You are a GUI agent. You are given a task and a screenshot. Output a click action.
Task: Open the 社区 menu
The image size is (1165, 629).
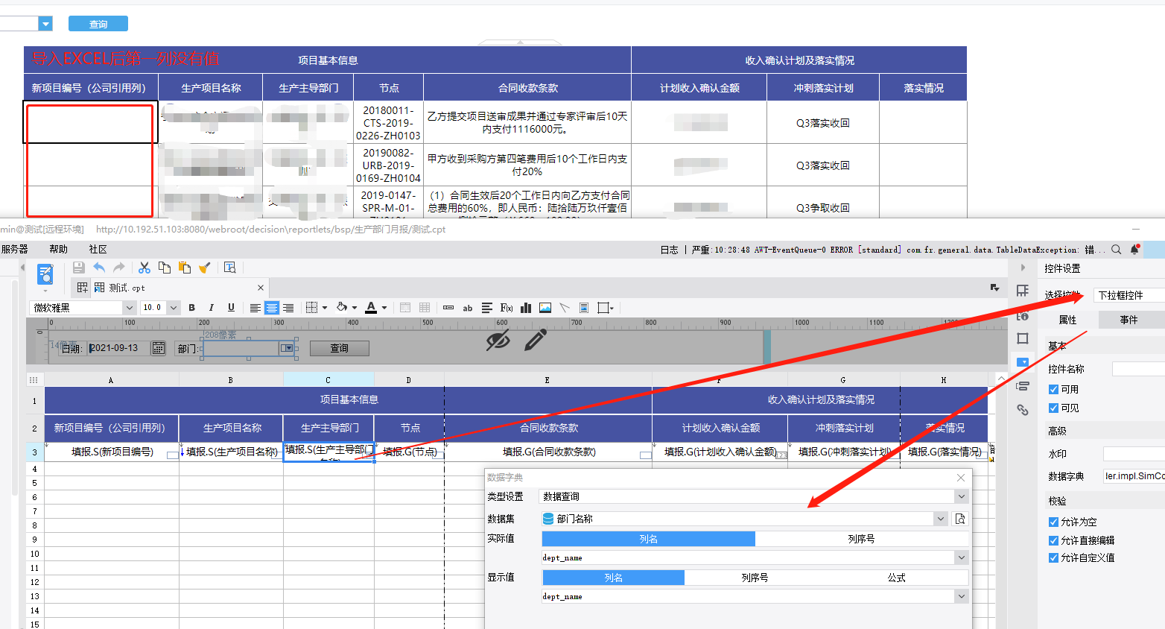(98, 249)
